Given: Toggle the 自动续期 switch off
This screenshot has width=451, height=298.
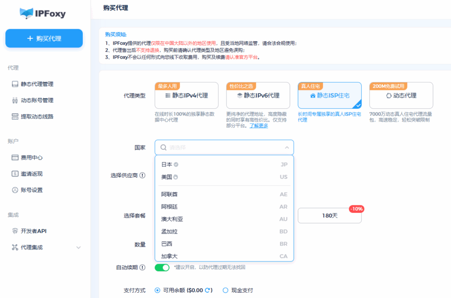Looking at the screenshot, I should (x=162, y=268).
